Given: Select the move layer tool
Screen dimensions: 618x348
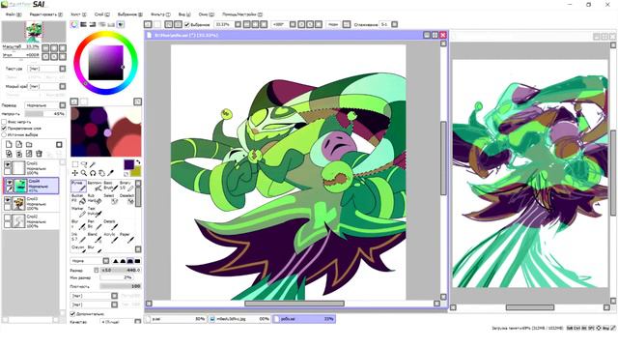Looking at the screenshot, I should (x=75, y=173).
